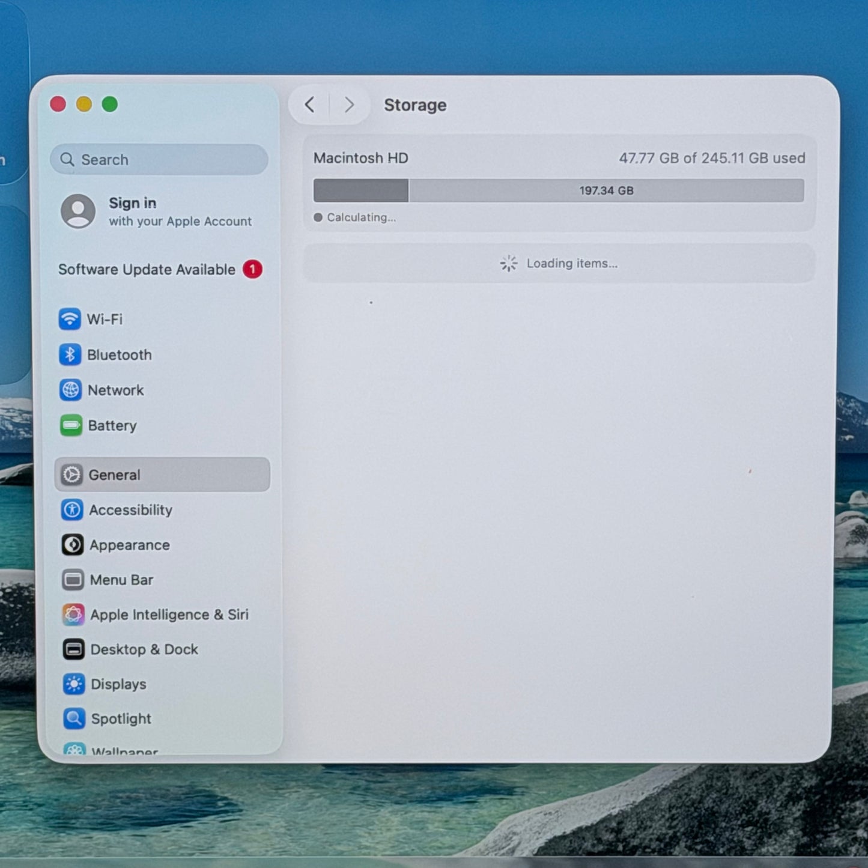Click the red update badge showing 1
This screenshot has width=868, height=868.
pyautogui.click(x=252, y=269)
